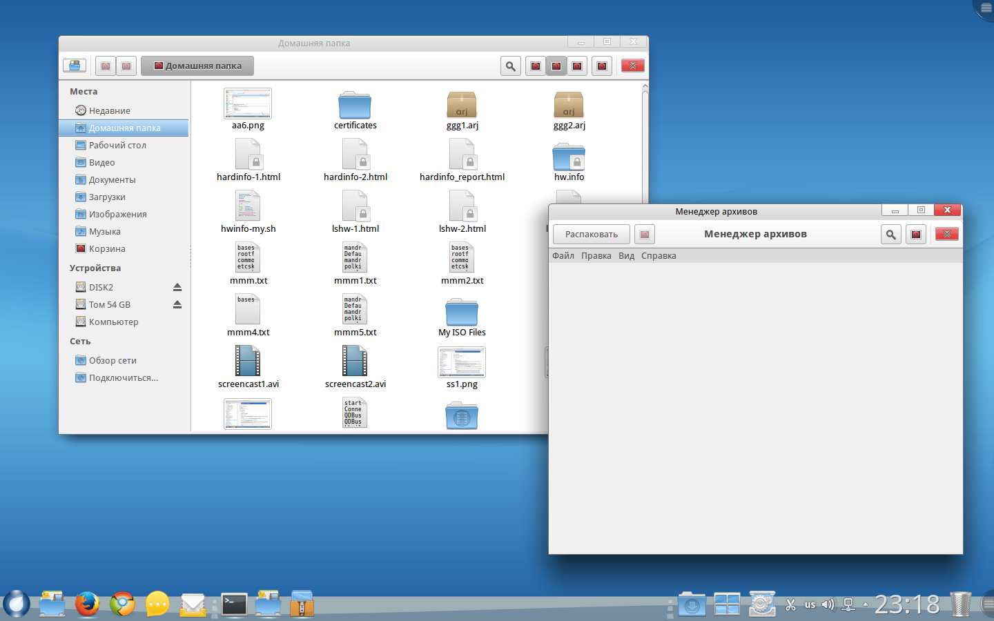Screen dimensions: 994x621
Task: Expand the hidden tray icons arrow
Action: point(866,604)
